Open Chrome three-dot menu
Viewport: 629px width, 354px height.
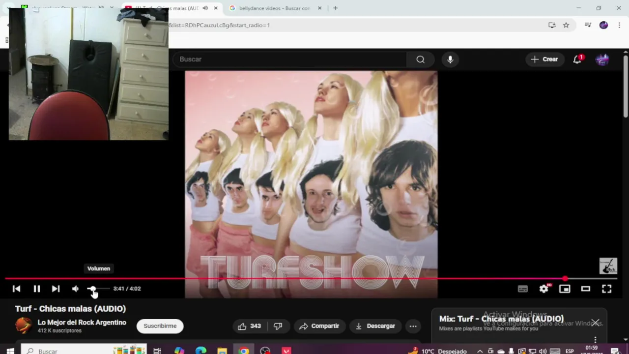tap(619, 25)
